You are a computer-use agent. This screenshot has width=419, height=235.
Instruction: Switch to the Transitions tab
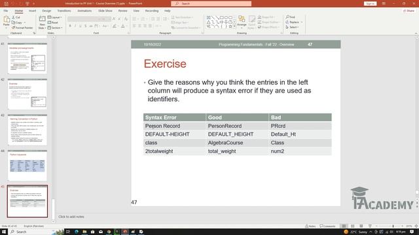click(x=64, y=11)
